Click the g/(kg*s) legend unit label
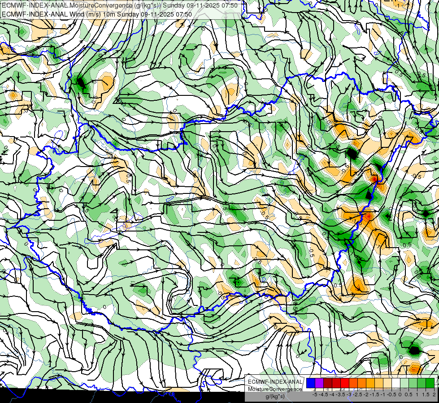 [275, 396]
